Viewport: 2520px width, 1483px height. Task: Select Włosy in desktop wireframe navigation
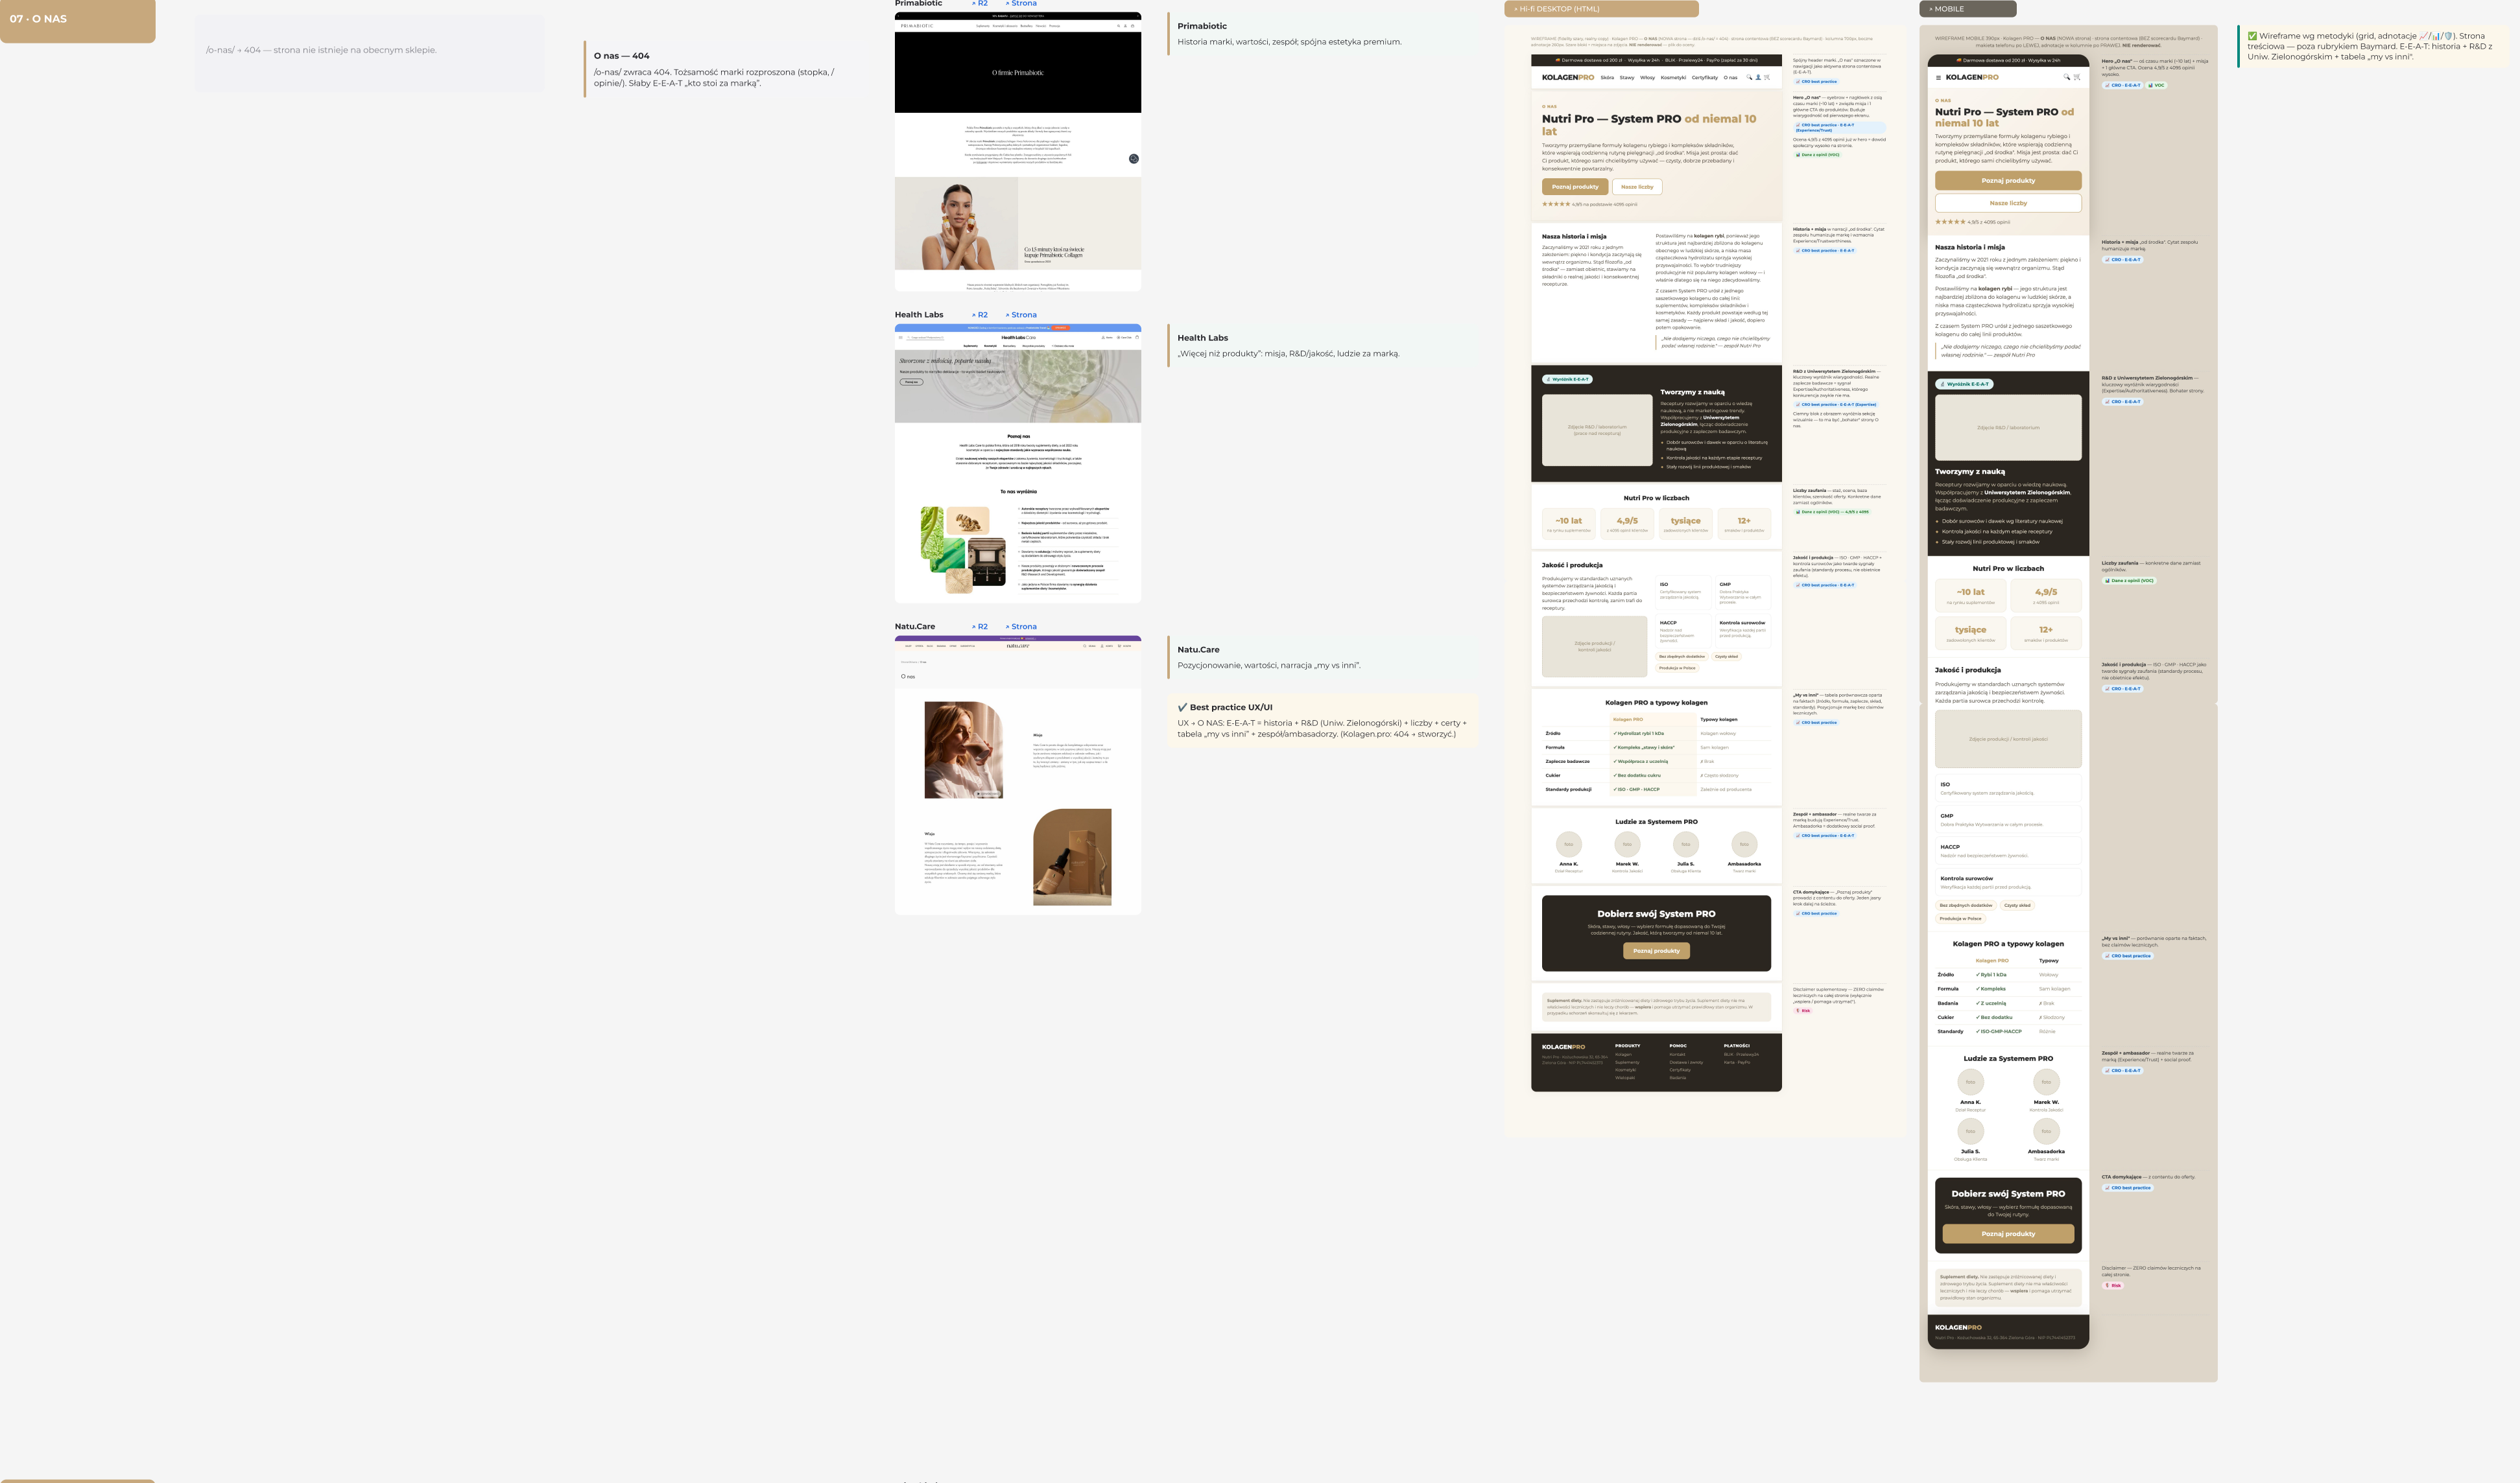click(x=1648, y=78)
